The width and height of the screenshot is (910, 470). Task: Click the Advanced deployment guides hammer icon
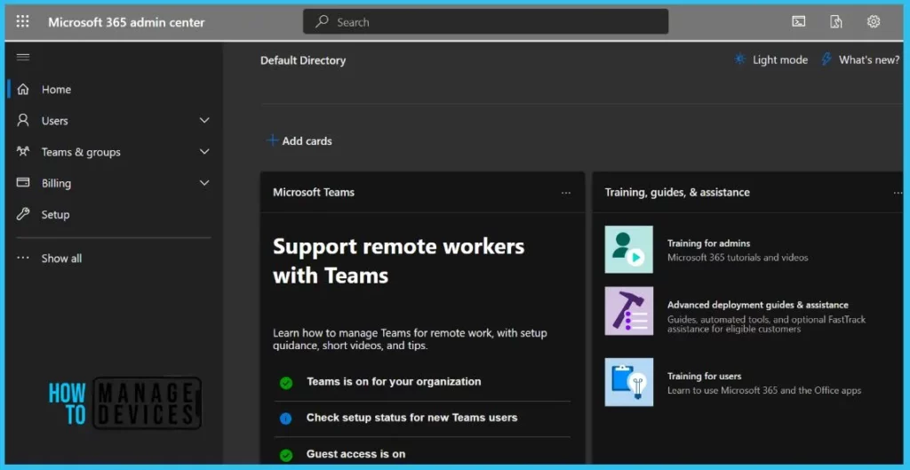(628, 311)
